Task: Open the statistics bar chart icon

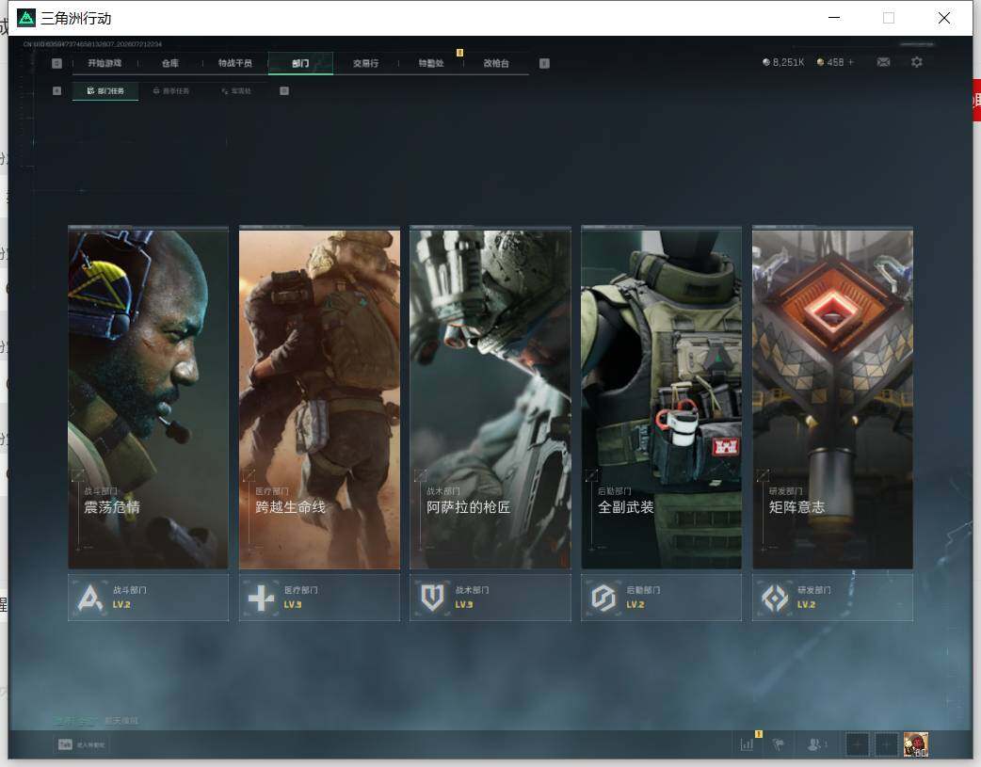Action: tap(747, 744)
